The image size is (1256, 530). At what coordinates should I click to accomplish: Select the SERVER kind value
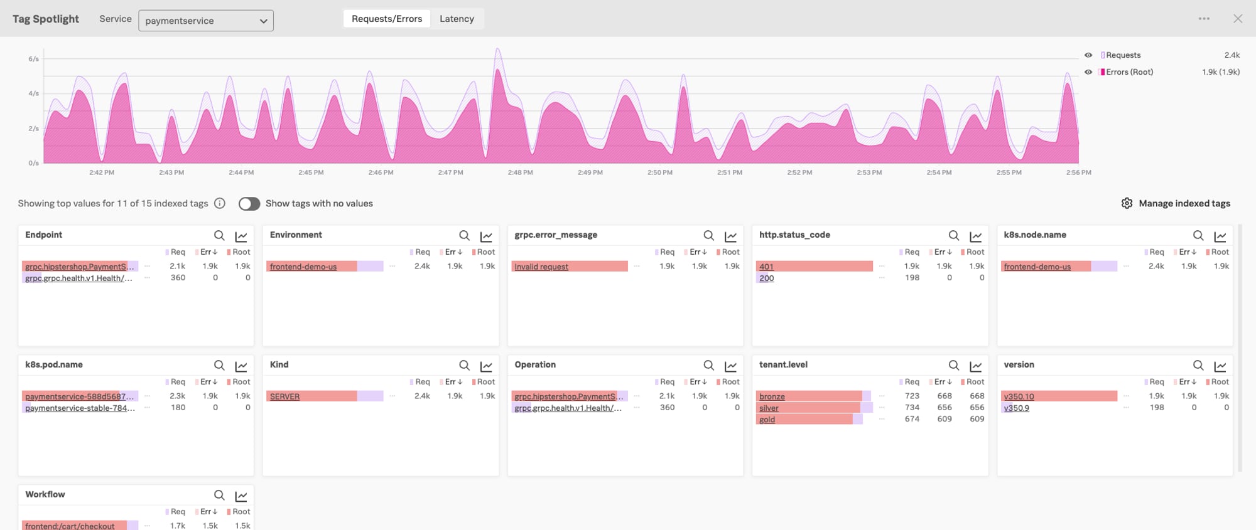pyautogui.click(x=284, y=396)
